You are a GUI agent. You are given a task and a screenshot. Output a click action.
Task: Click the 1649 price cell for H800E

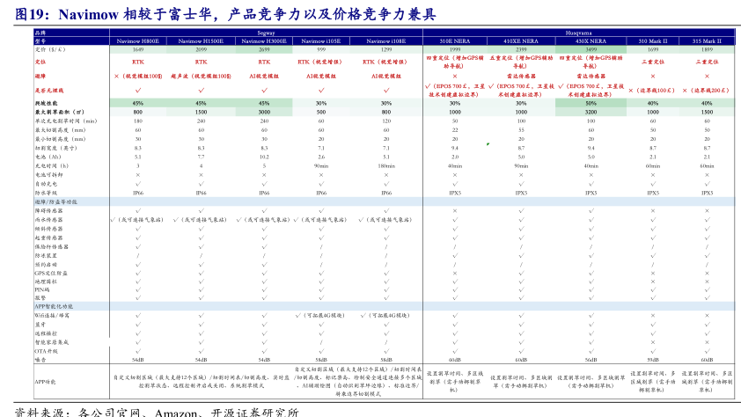pos(138,49)
